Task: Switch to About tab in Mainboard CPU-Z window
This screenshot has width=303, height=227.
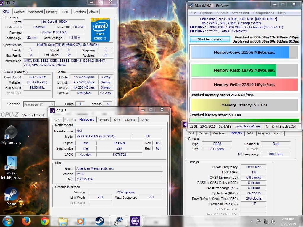Action: [145, 120]
